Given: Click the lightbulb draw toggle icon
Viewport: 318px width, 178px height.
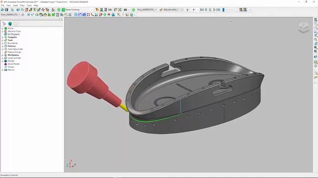Looking at the screenshot, I should tap(187, 10).
